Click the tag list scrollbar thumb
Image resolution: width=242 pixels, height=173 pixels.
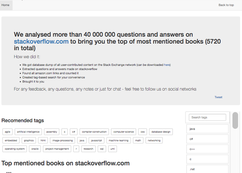click(x=235, y=120)
